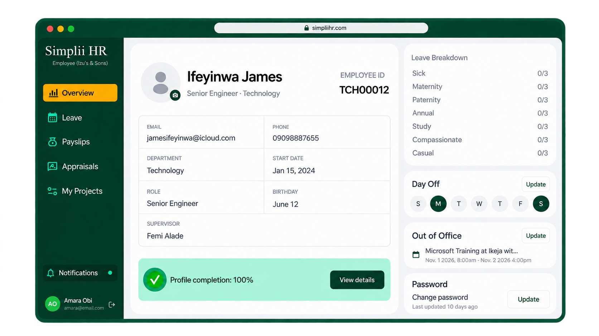Go to the Overview menu item
Viewport: 599px width, 336px height.
pyautogui.click(x=80, y=93)
